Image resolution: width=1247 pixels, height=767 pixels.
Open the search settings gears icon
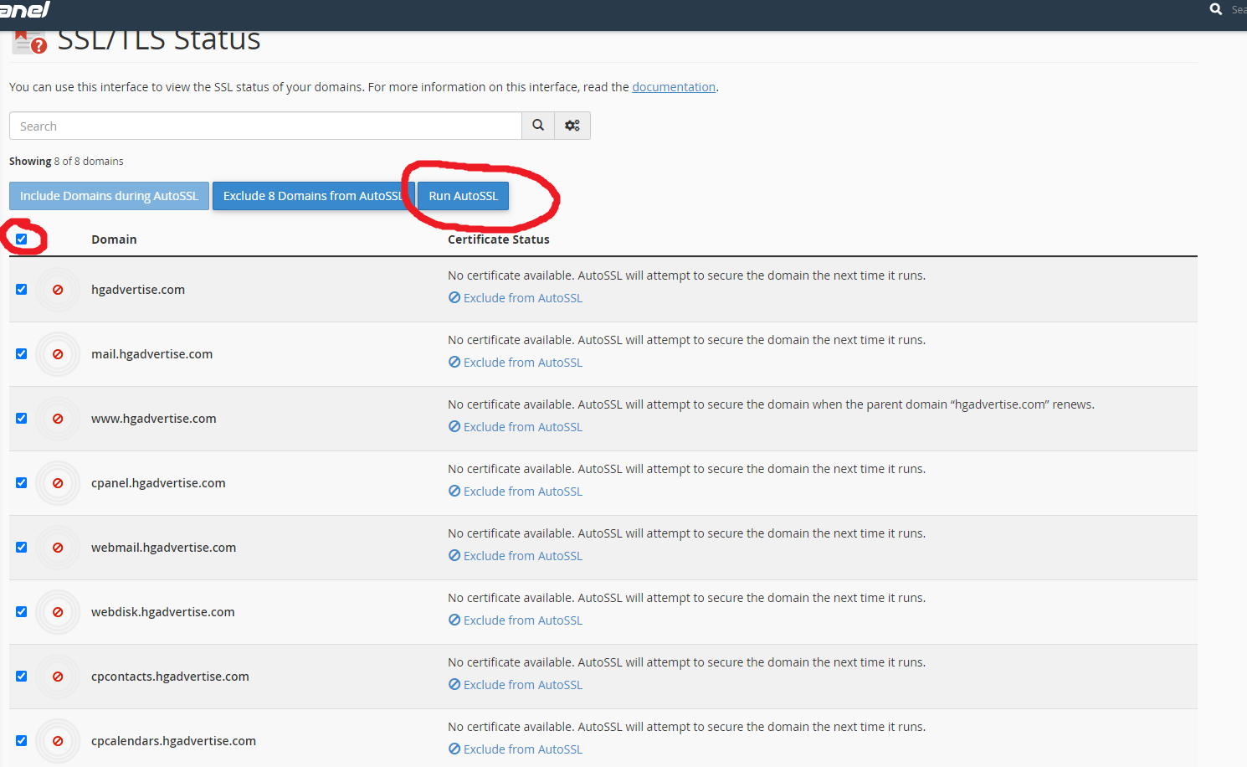click(572, 126)
